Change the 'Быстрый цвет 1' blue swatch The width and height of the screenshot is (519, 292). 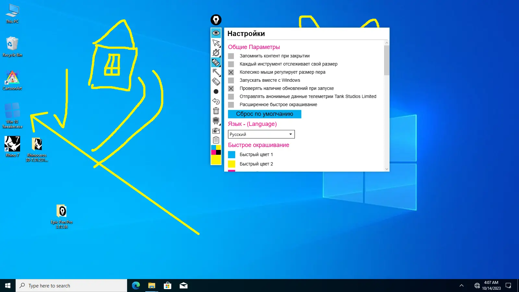coord(232,155)
